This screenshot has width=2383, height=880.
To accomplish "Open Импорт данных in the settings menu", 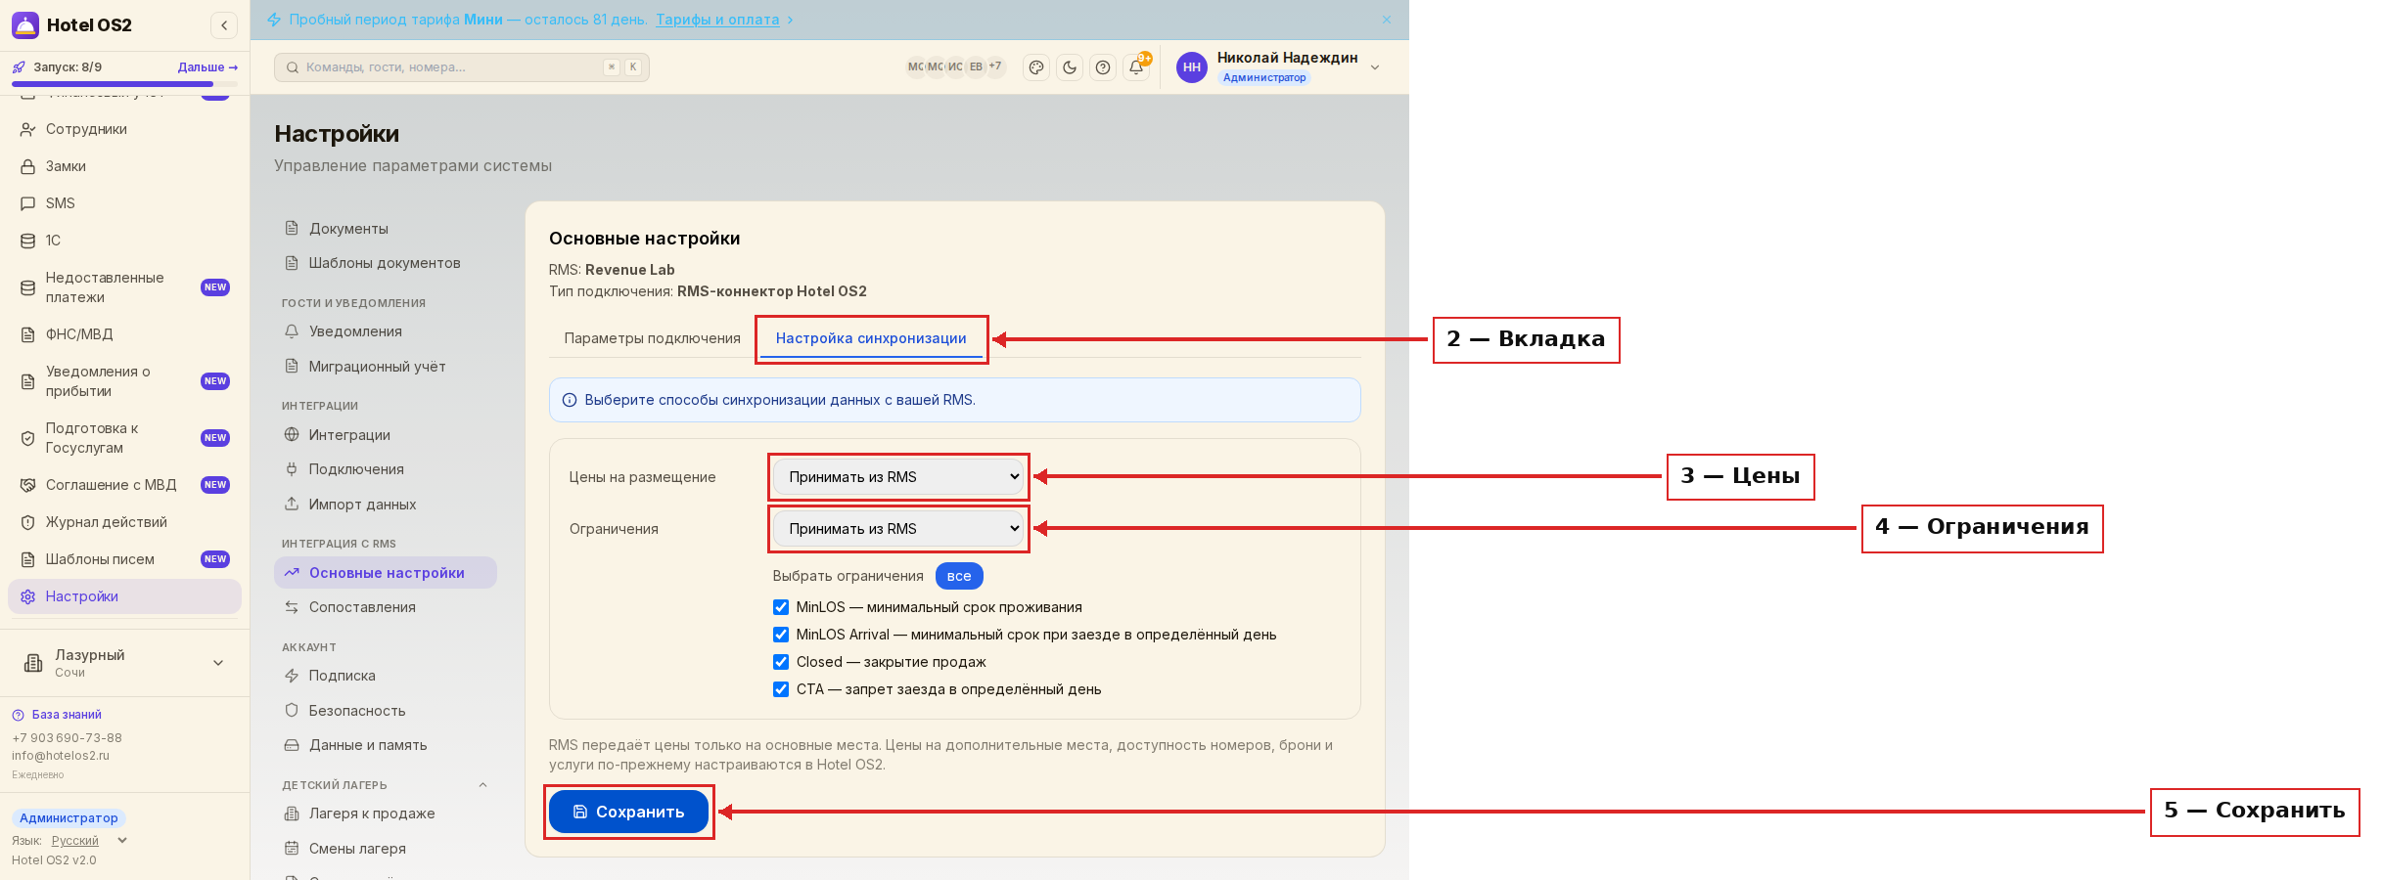I will point(386,505).
